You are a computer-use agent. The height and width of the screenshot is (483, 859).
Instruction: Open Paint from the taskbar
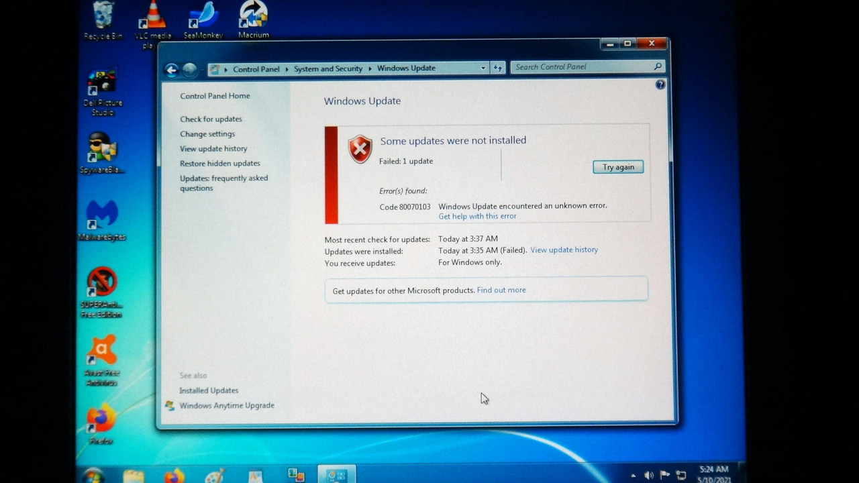(x=214, y=476)
